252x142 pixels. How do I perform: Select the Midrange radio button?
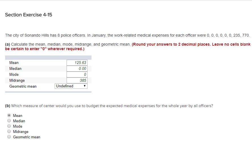(x=9, y=132)
